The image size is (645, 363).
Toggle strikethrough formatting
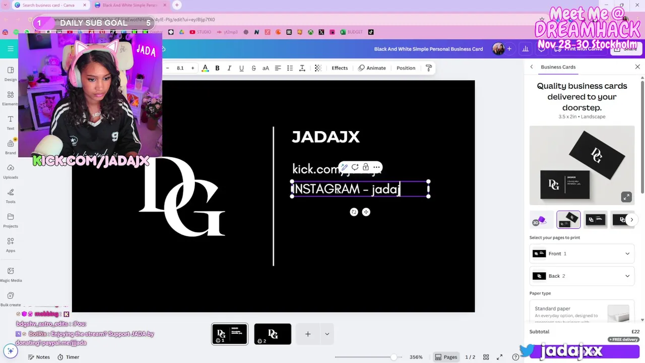(253, 68)
